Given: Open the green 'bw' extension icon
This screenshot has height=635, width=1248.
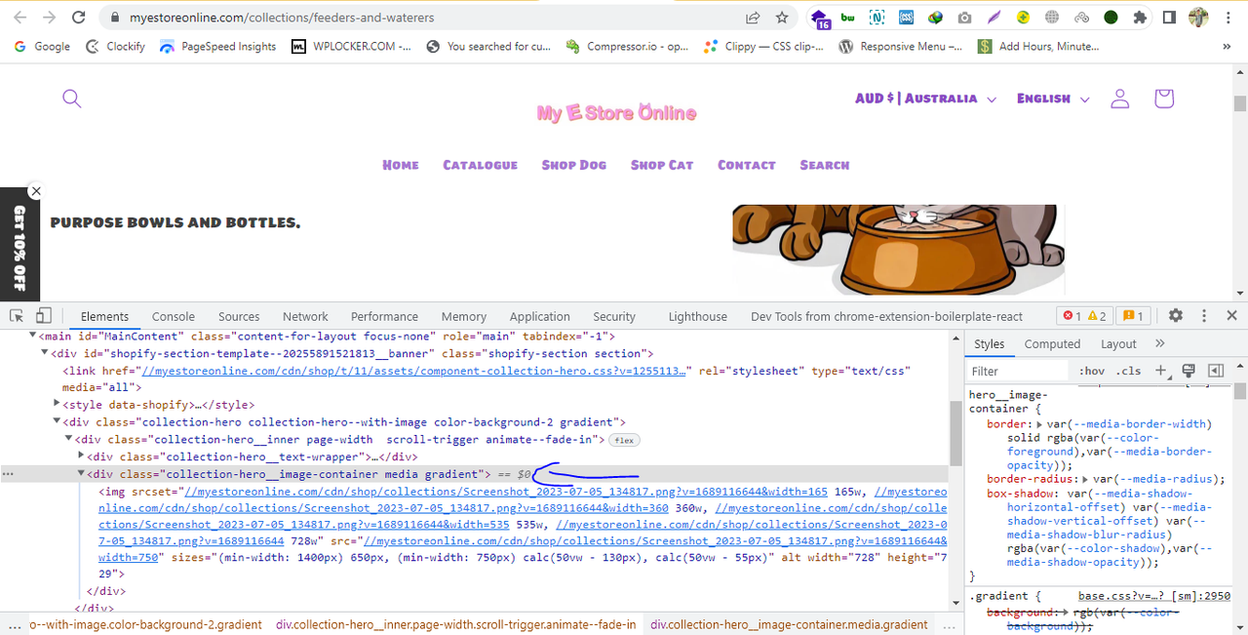Looking at the screenshot, I should pyautogui.click(x=847, y=18).
